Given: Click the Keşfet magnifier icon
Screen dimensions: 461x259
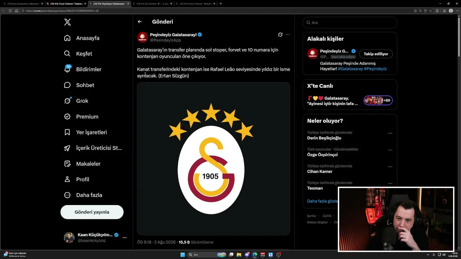Looking at the screenshot, I should (67, 54).
